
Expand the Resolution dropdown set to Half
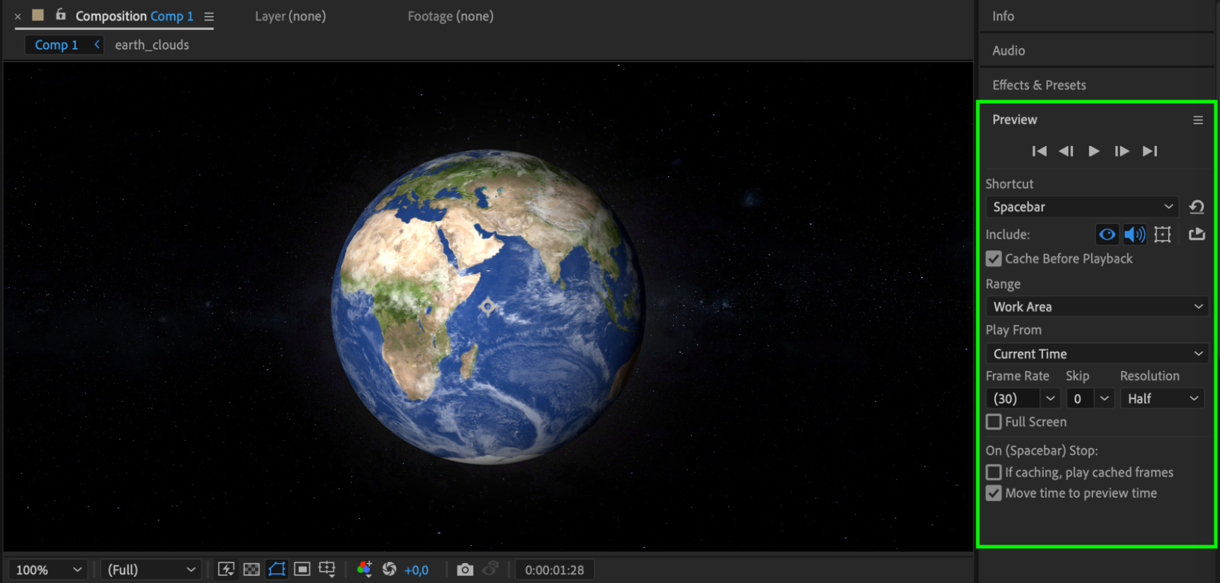[1162, 399]
